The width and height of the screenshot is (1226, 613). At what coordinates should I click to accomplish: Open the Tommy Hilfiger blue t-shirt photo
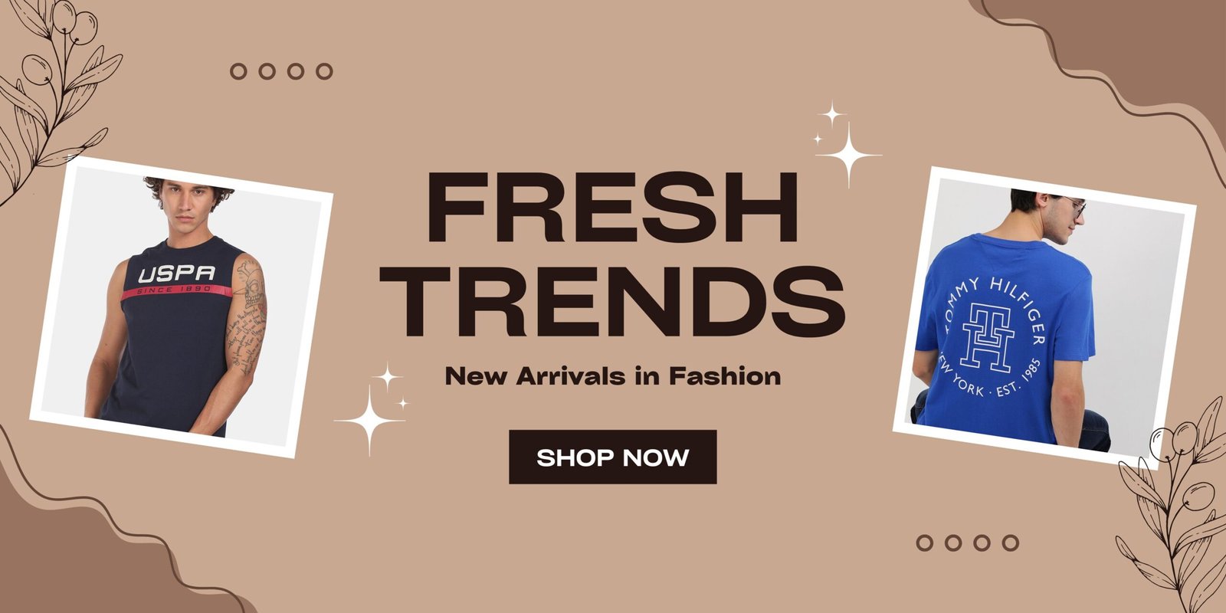1044,318
